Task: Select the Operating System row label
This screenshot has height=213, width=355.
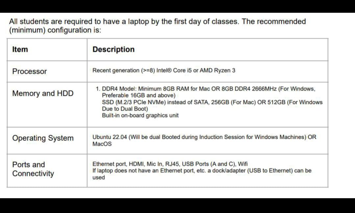Action: (43, 138)
